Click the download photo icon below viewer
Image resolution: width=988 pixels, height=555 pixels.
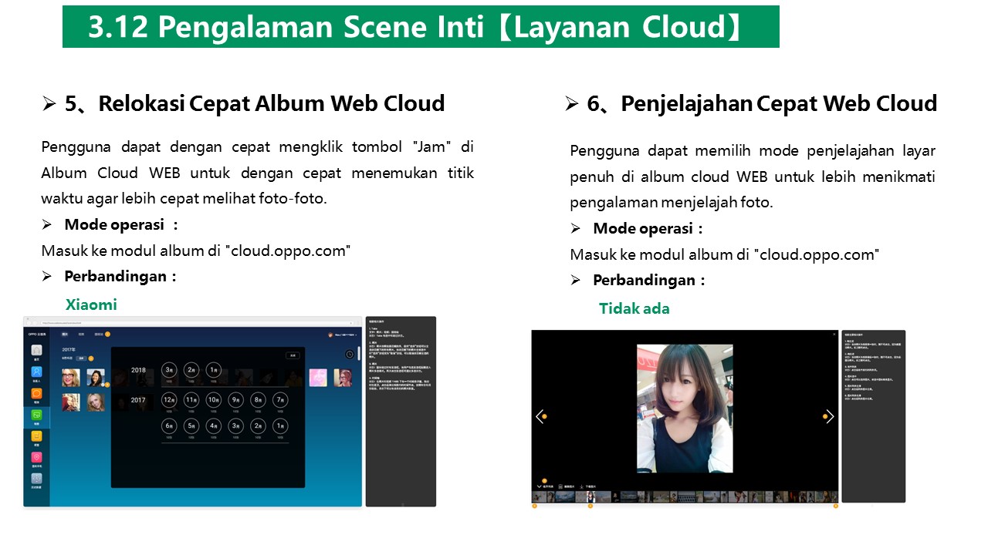(x=584, y=487)
